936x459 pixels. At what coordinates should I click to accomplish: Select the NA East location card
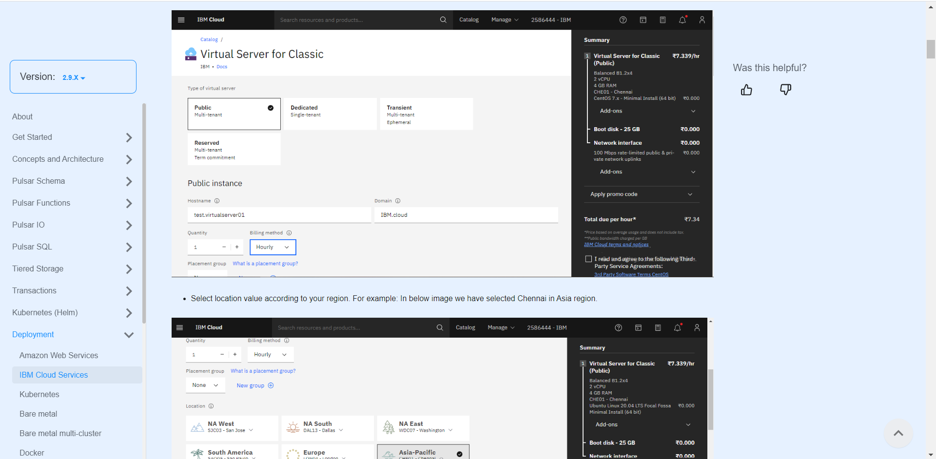tap(423, 428)
